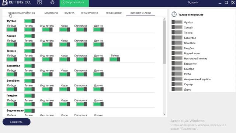236x133 pixels.
Task: Toggle Теннис Геймы switch
Action: click(115, 59)
